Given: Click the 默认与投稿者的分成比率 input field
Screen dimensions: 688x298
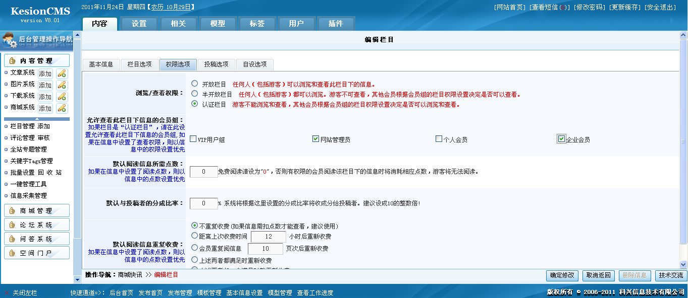Looking at the screenshot, I should pyautogui.click(x=202, y=203).
